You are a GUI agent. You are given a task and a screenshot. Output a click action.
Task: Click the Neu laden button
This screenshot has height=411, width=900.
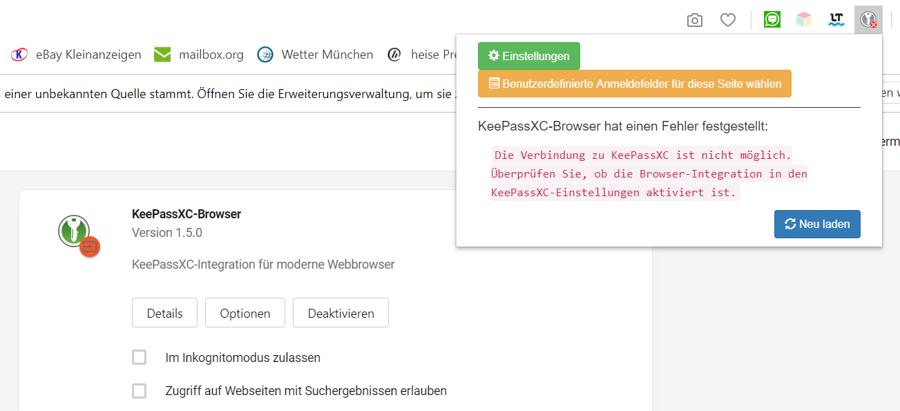click(817, 224)
